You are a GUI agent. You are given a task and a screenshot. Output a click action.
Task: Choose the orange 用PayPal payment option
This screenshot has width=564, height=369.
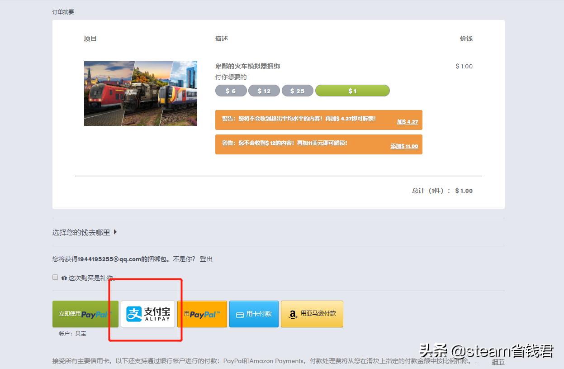tap(202, 314)
